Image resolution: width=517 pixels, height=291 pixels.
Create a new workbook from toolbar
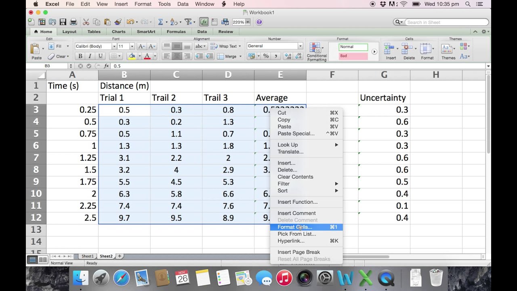tap(31, 22)
